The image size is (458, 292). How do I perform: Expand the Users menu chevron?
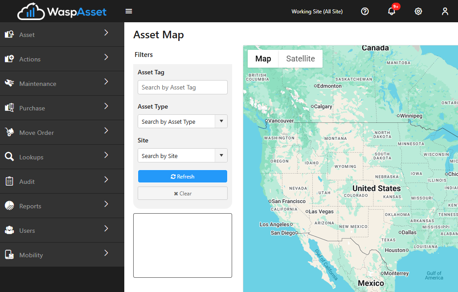coord(106,229)
